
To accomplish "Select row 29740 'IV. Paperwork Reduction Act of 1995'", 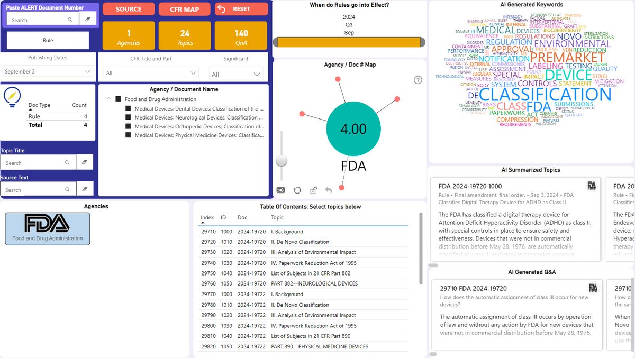I will (304, 263).
